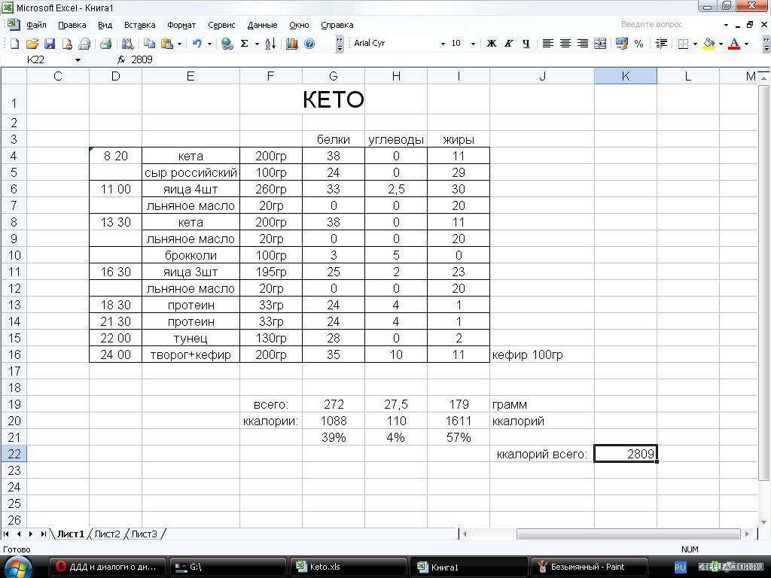
Task: Toggle italic formatting (К)
Action: click(x=509, y=44)
